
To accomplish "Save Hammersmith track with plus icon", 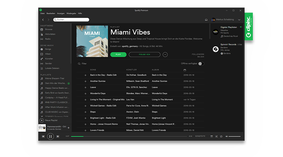I will pos(69,128).
